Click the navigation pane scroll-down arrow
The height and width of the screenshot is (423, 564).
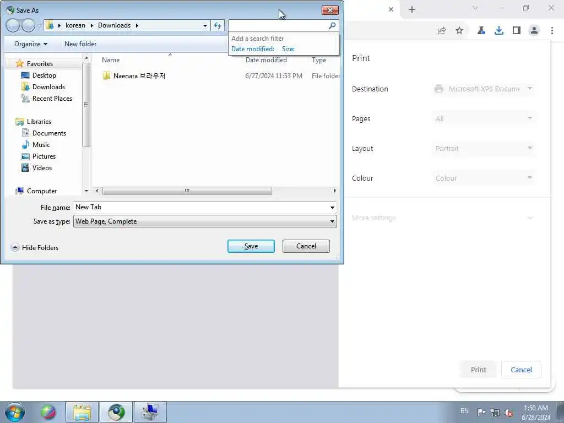pos(86,191)
